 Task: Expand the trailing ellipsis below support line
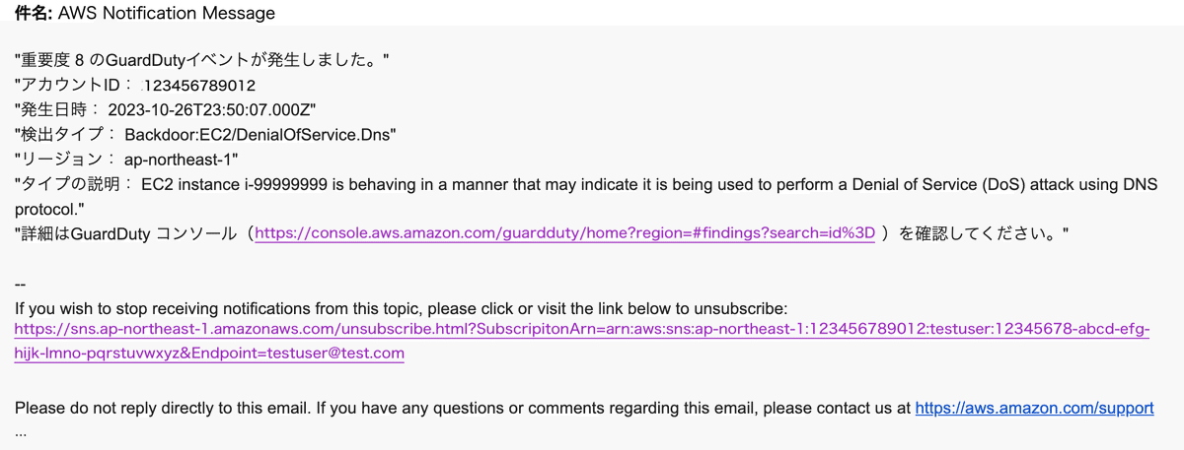[21, 432]
